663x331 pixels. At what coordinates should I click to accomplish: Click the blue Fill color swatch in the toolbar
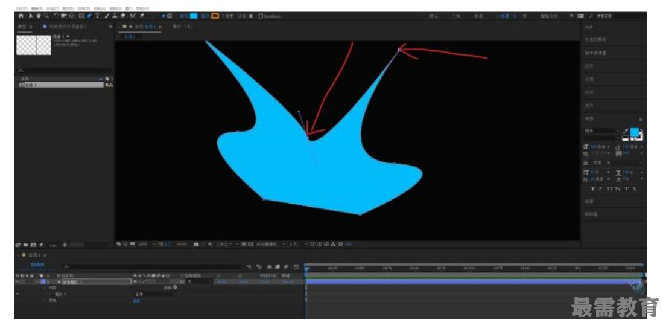point(194,16)
